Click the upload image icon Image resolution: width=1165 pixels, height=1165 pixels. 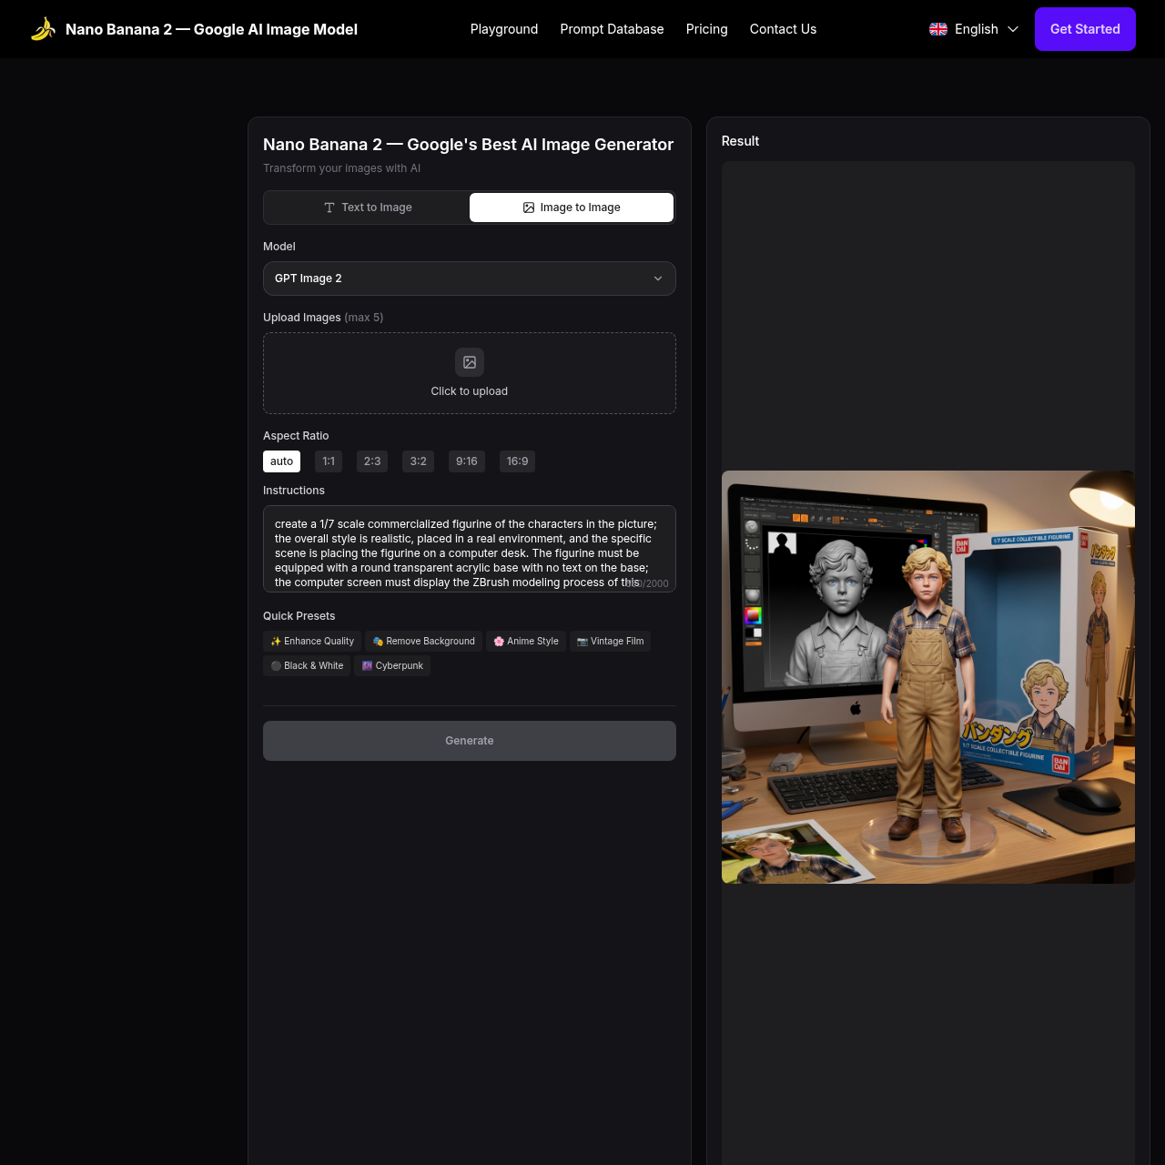[x=470, y=362]
